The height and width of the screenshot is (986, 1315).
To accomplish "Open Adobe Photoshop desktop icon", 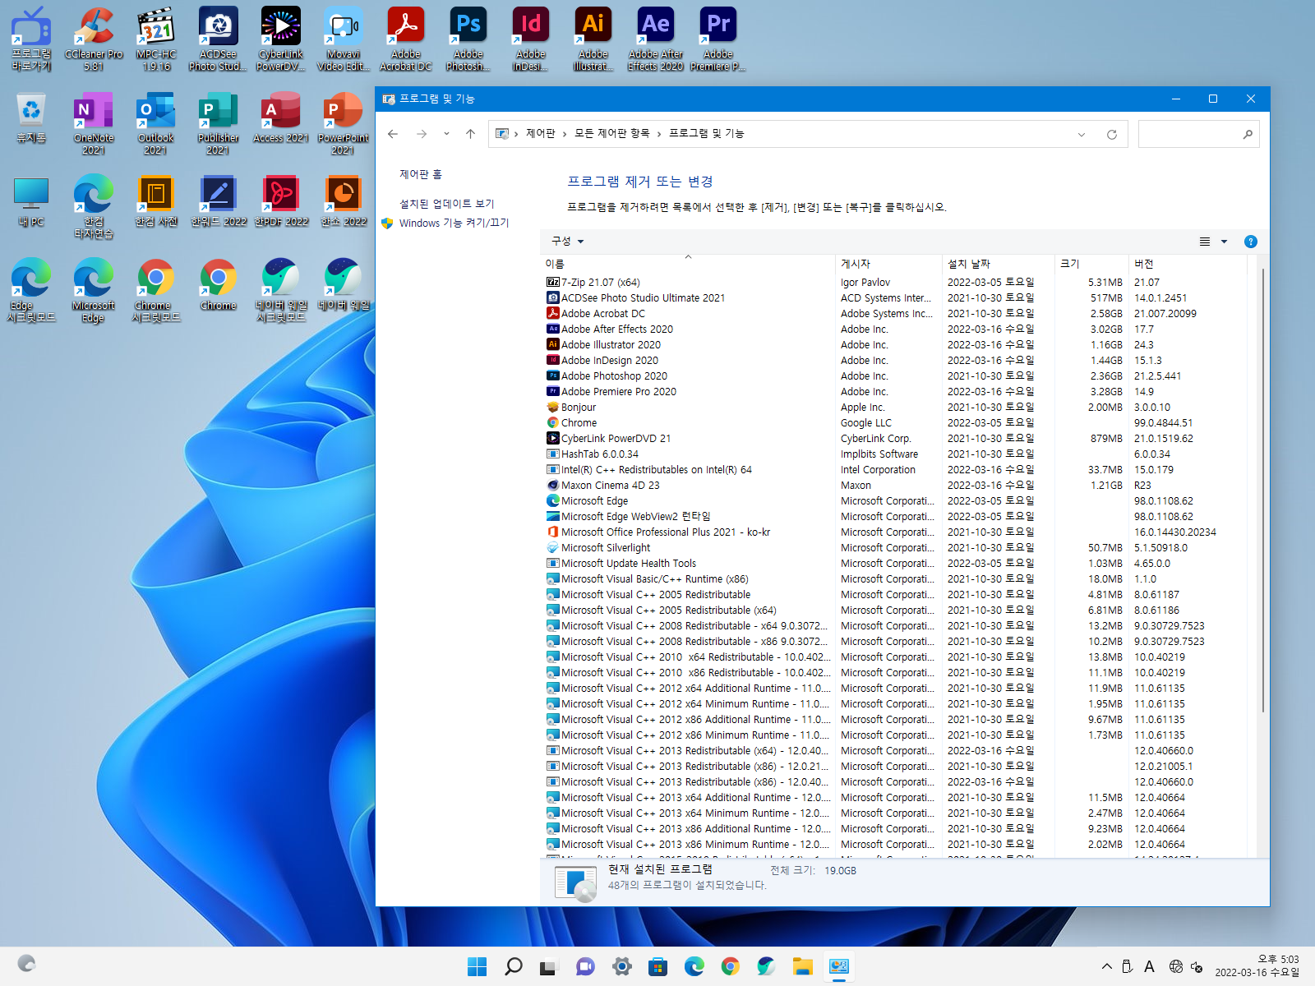I will tap(468, 39).
